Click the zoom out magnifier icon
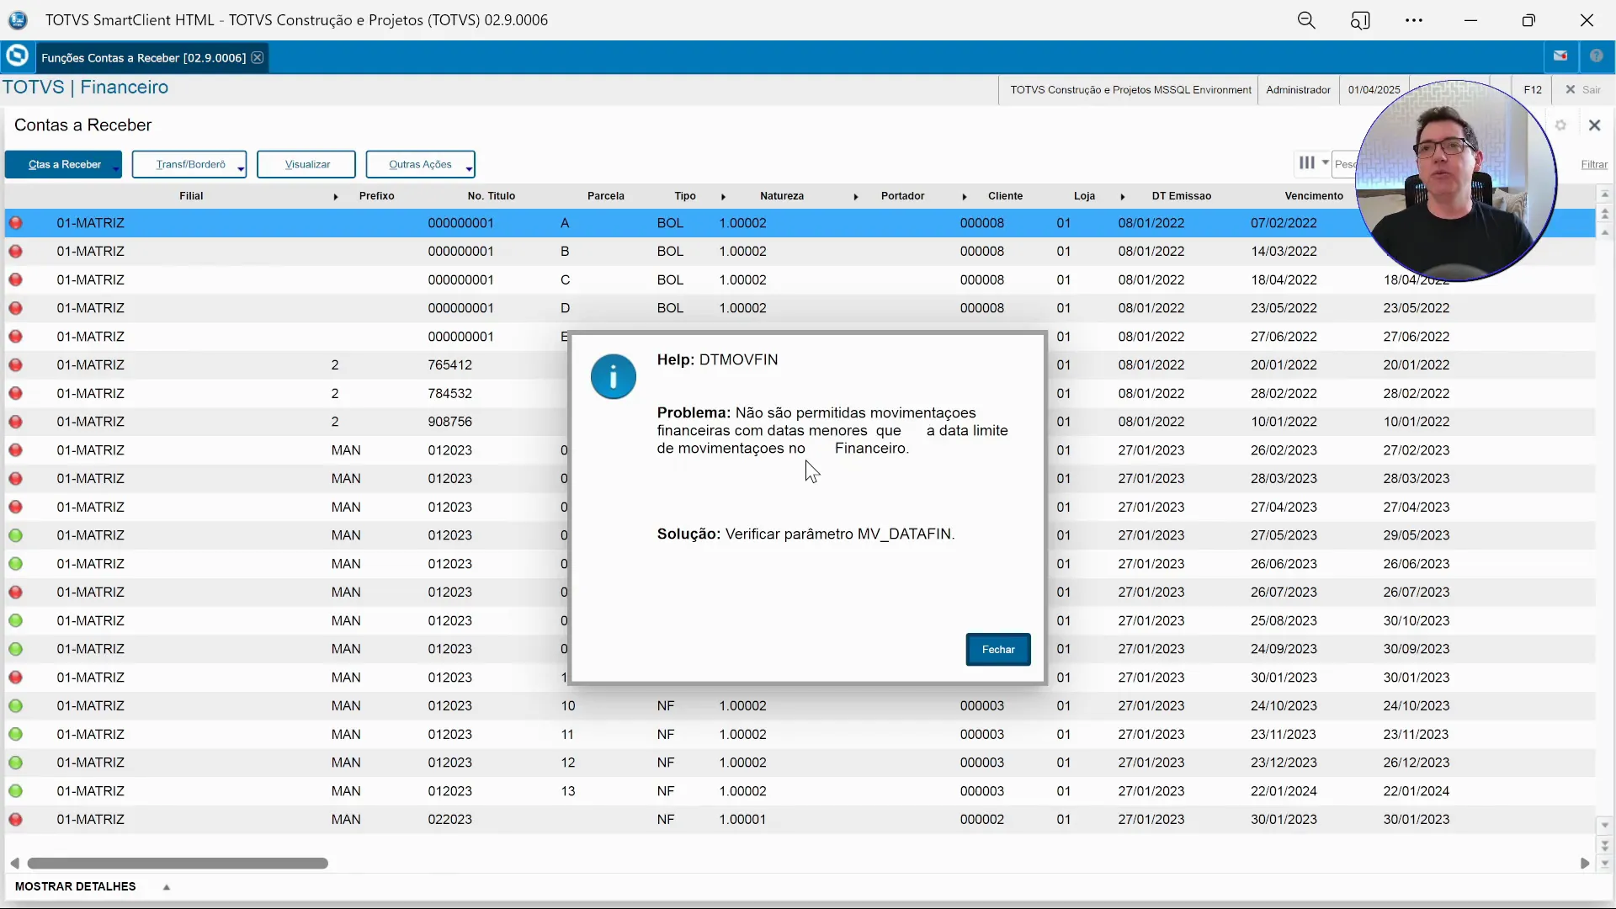Screen dimensions: 1616x909 tap(1305, 20)
